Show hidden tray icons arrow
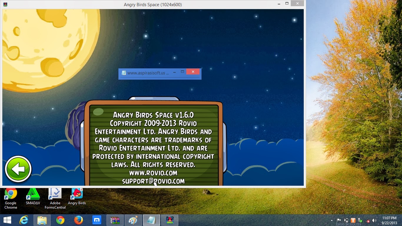Viewport: 402px width, 226px height. point(332,220)
